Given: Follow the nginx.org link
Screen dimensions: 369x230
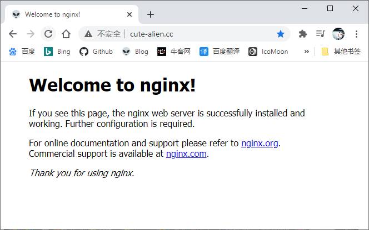Looking at the screenshot, I should (260, 143).
